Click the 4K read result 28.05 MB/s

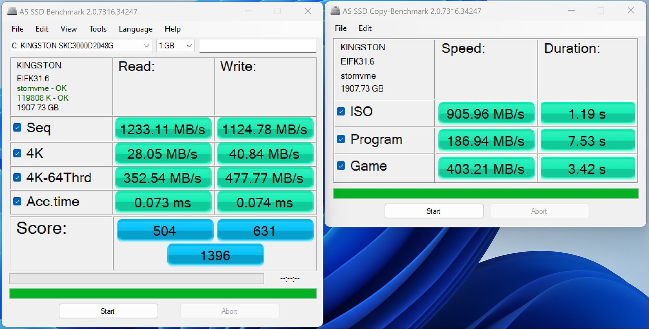(x=163, y=154)
